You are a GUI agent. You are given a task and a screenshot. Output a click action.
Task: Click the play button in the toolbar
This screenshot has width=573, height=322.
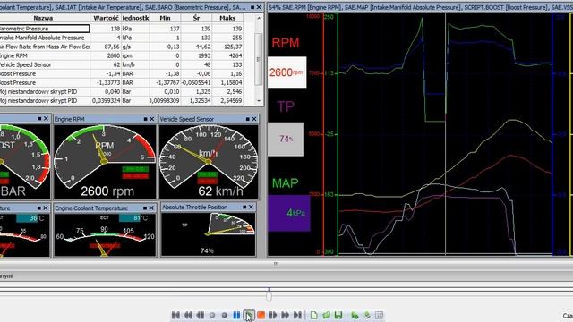coord(249,315)
